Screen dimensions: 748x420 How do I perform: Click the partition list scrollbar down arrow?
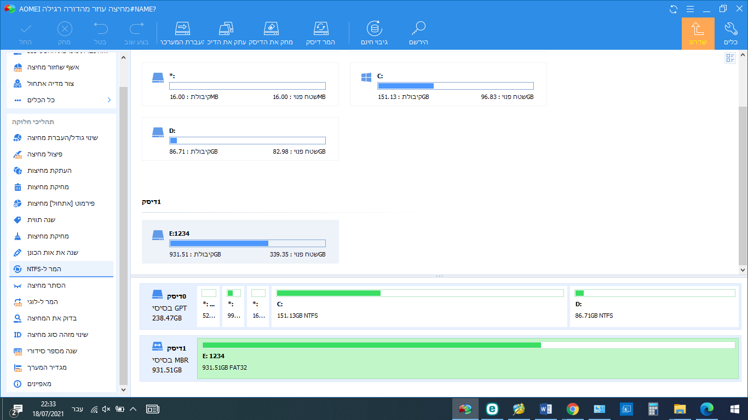pyautogui.click(x=743, y=270)
